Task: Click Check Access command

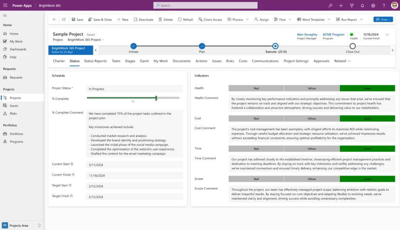Action: (210, 19)
